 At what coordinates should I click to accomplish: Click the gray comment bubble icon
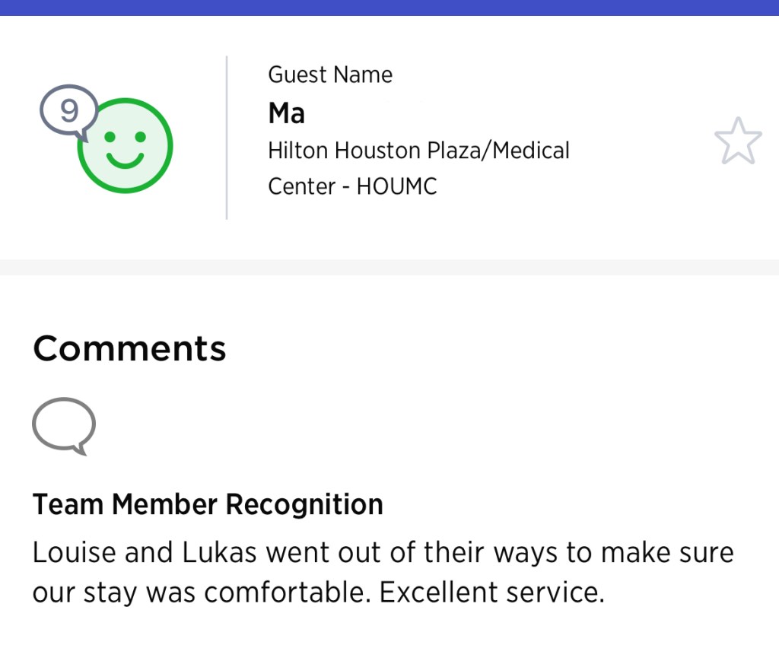tap(64, 425)
